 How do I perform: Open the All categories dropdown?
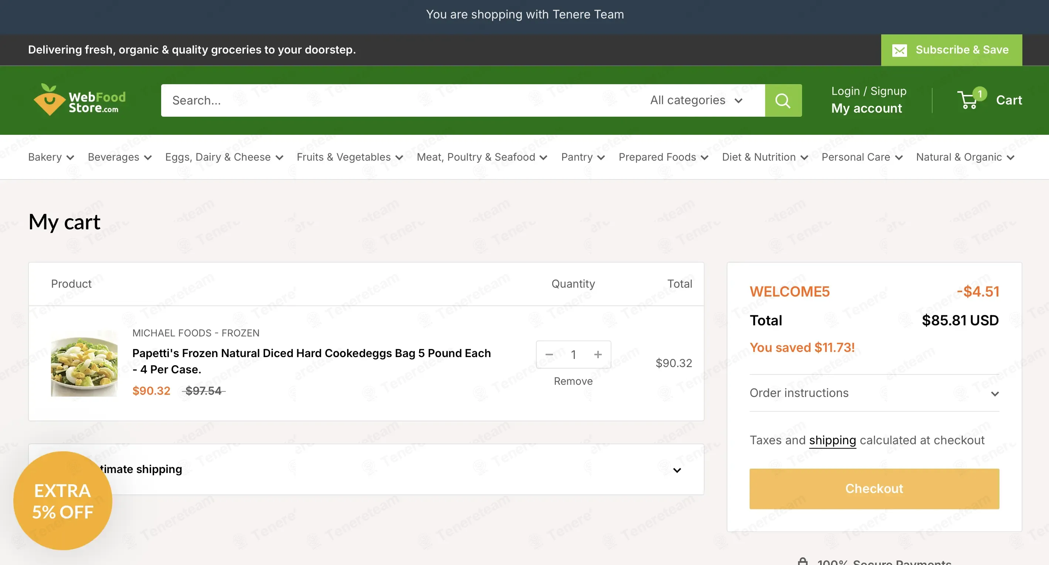(x=696, y=100)
